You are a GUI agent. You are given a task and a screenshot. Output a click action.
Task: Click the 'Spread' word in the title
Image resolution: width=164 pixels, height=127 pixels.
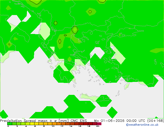click(x=30, y=121)
